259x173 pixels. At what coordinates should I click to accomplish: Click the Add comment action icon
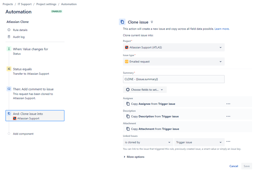(x=9, y=89)
